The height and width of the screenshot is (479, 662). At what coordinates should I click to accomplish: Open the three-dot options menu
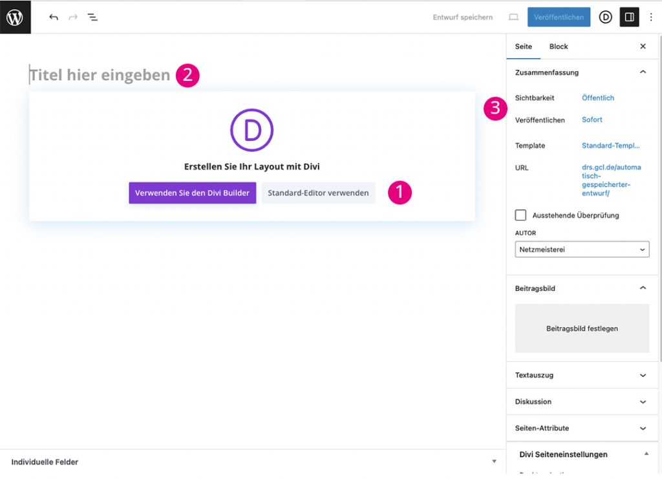[x=651, y=17]
